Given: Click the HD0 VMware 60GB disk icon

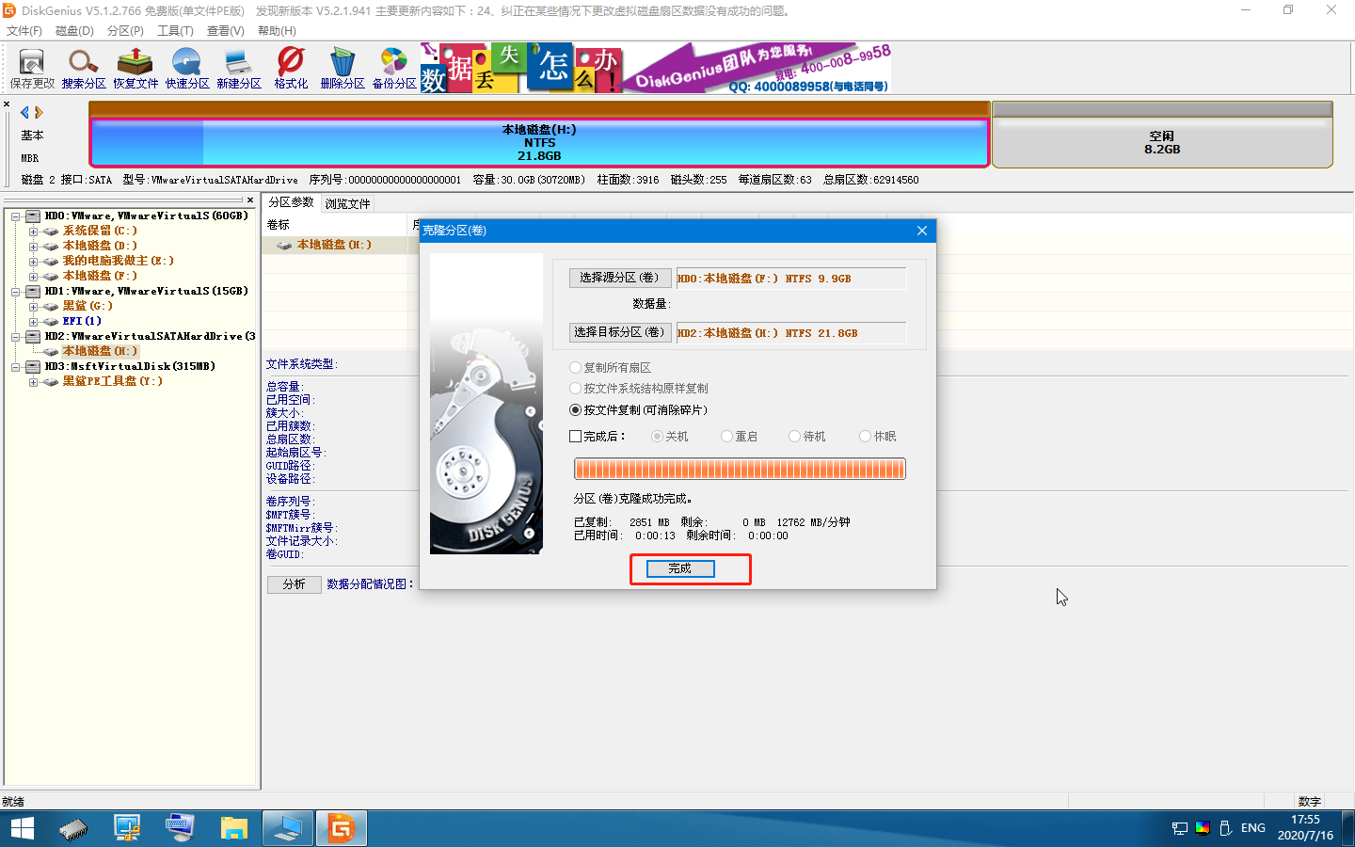Looking at the screenshot, I should [33, 216].
